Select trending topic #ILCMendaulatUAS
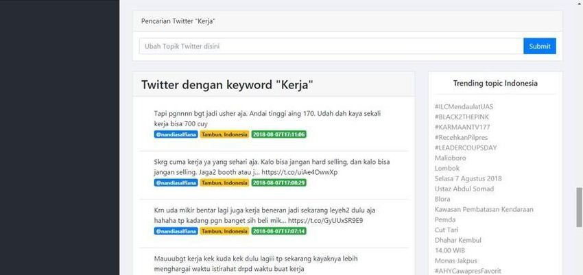This screenshot has height=275, width=583. (x=464, y=107)
